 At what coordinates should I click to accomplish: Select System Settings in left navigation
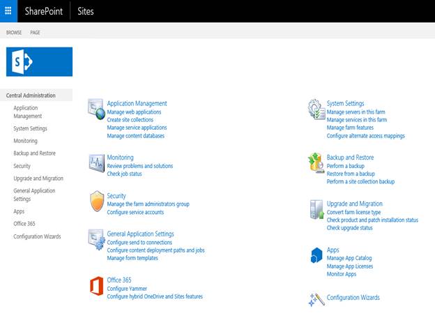30,128
